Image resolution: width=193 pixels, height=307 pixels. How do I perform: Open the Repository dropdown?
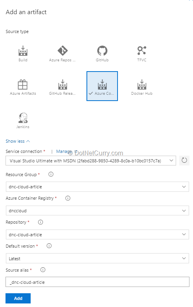coord(97,234)
